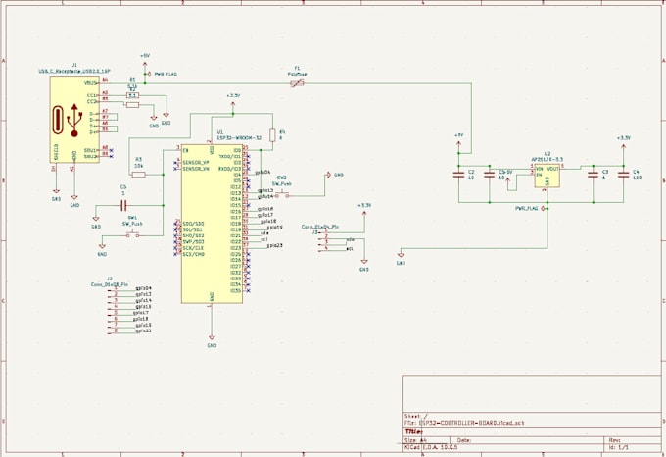The width and height of the screenshot is (666, 457).
Task: Select the CC2 pull-down resistor
Action: 132,104
